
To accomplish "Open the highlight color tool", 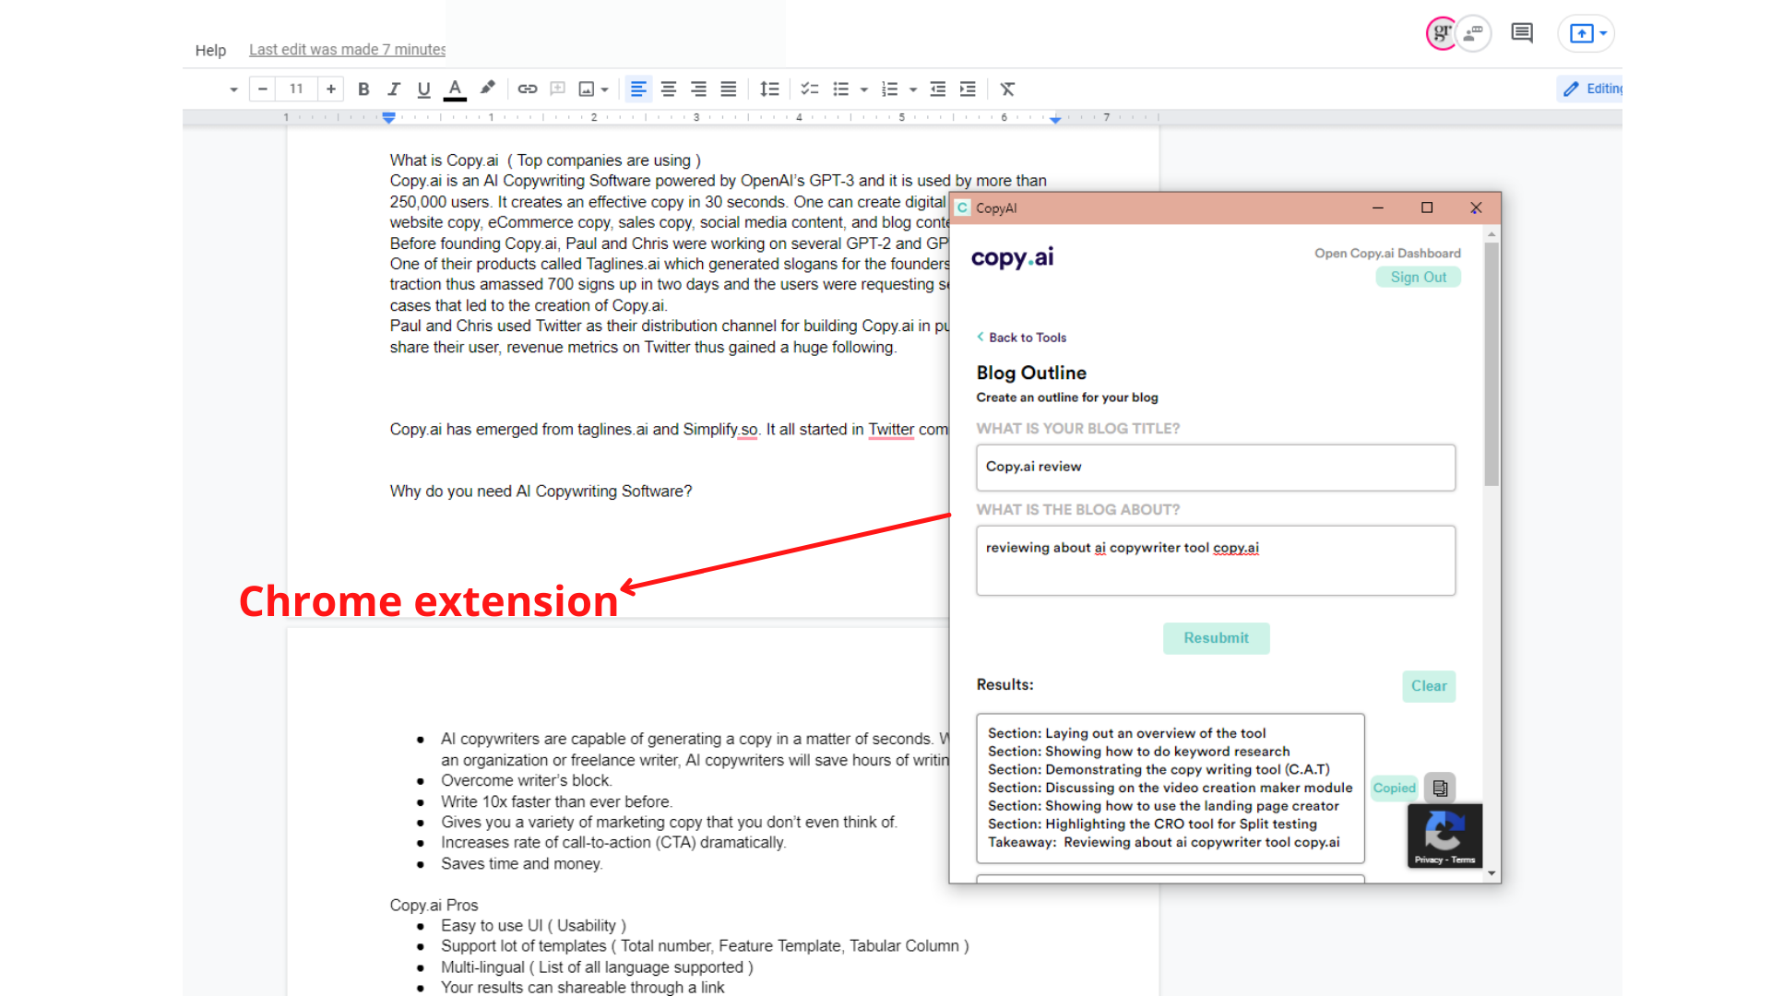I will point(487,89).
